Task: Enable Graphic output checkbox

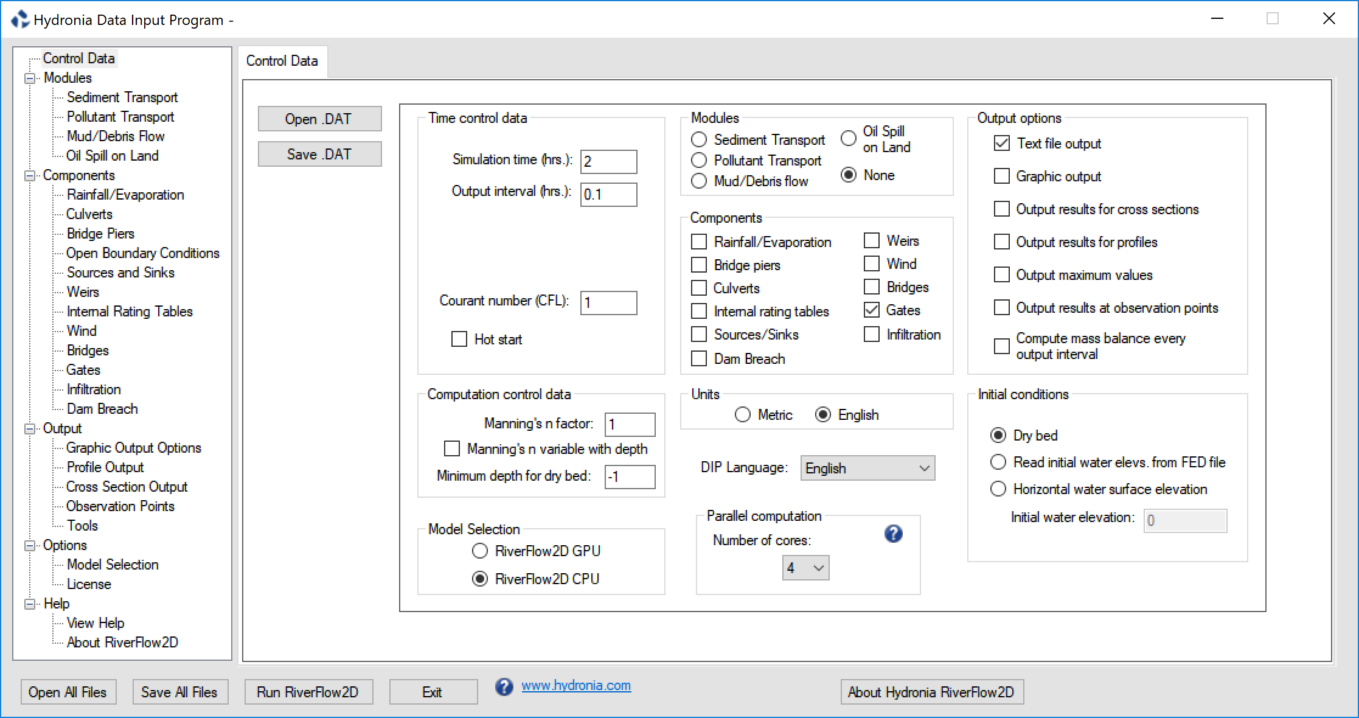Action: [x=1001, y=176]
